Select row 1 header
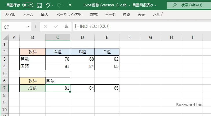Screen dimensions: 211x116 click(4, 45)
